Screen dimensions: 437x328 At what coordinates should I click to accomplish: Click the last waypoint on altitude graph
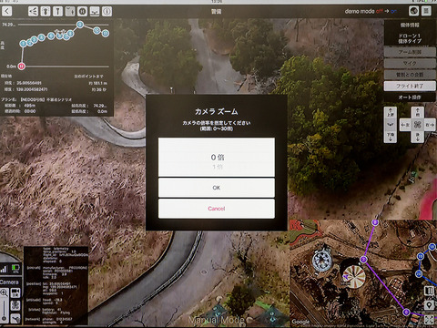click(x=106, y=33)
